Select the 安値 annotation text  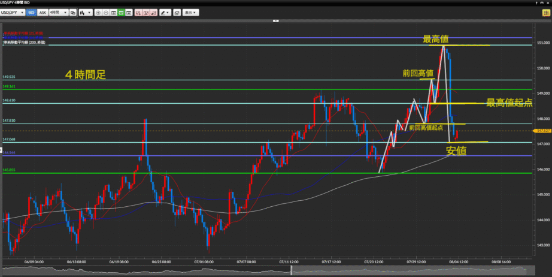(456, 151)
